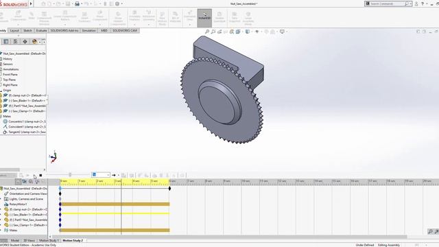Open the ConfigurationManager tab icon
The height and width of the screenshot is (247, 439).
tap(15, 42)
